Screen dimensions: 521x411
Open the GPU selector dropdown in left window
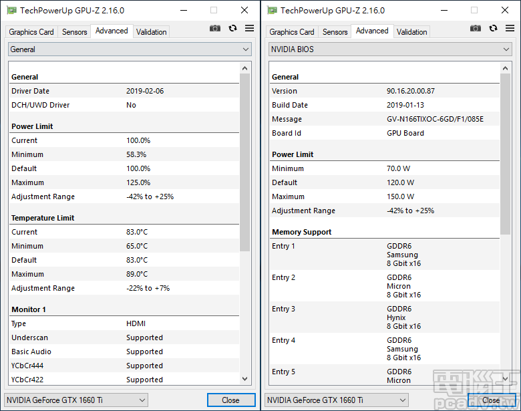(x=76, y=400)
